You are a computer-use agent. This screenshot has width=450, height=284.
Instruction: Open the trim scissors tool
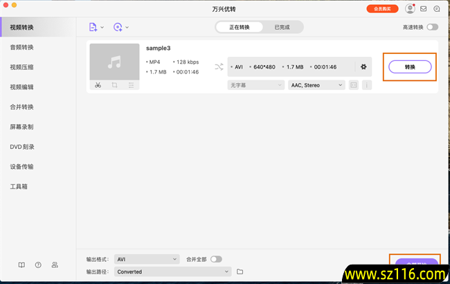pyautogui.click(x=98, y=85)
